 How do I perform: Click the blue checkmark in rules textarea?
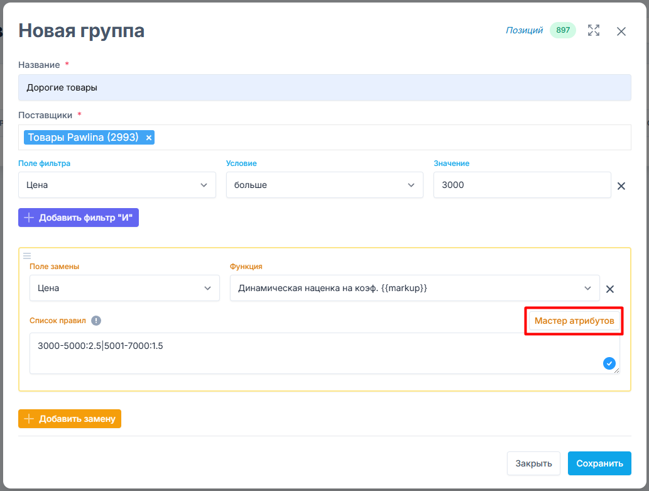click(x=609, y=363)
